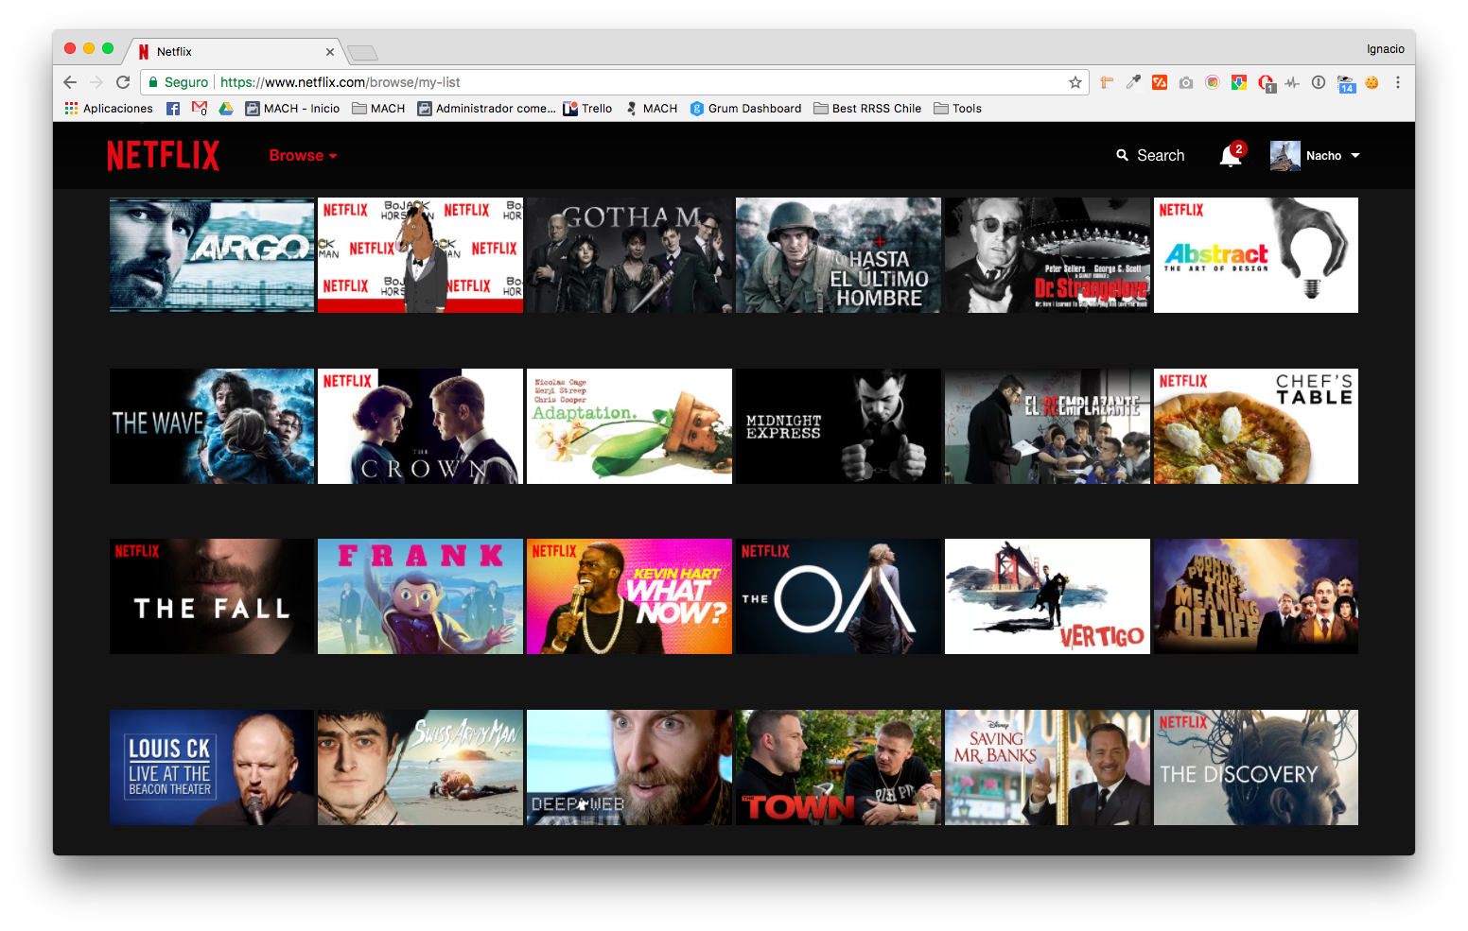Viewport: 1468px width, 931px height.
Task: Open Search on Netflix
Action: click(x=1150, y=155)
